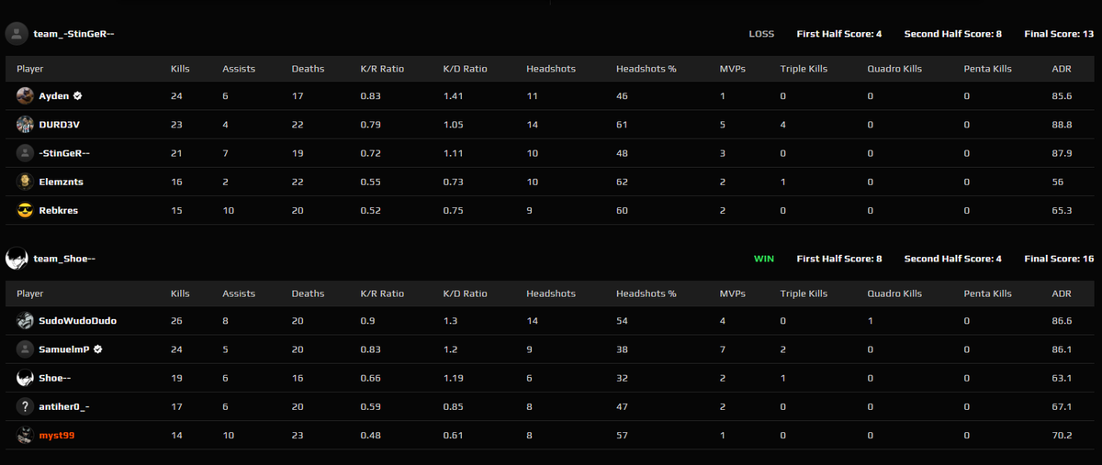The height and width of the screenshot is (465, 1102).
Task: Open SudoWudoDudo's profile link
Action: [78, 321]
